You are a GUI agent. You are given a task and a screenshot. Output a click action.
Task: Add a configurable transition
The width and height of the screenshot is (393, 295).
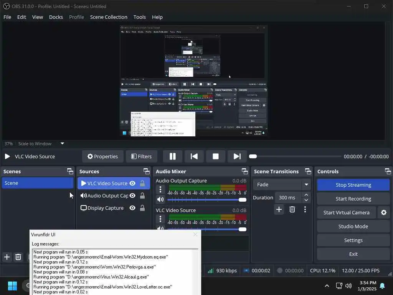pos(279,209)
